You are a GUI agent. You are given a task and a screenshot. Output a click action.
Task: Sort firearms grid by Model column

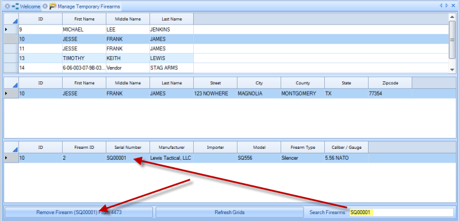(259, 148)
